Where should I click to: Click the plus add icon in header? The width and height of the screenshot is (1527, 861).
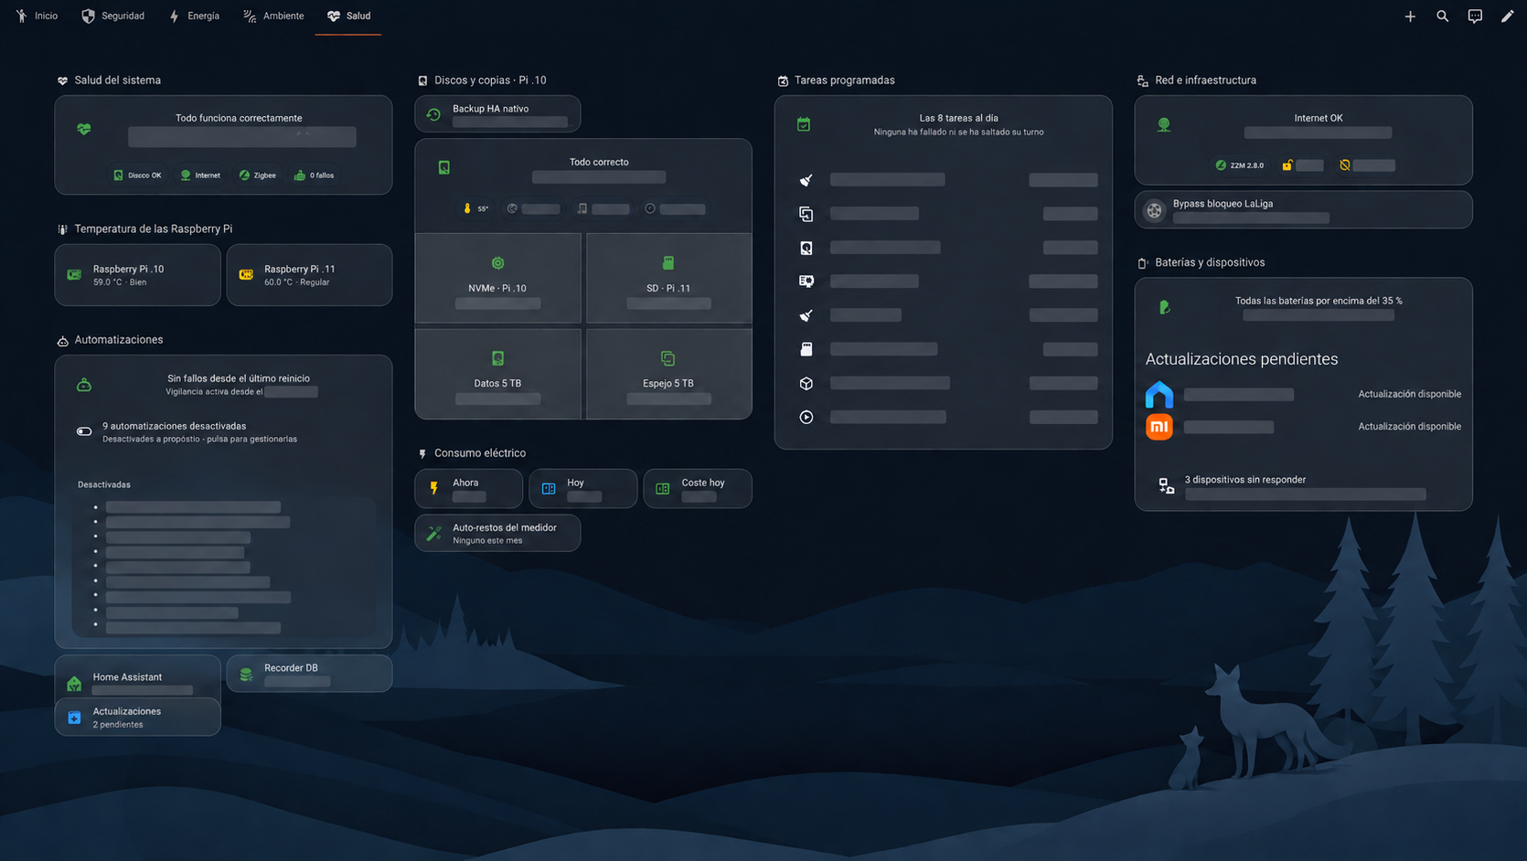tap(1410, 16)
